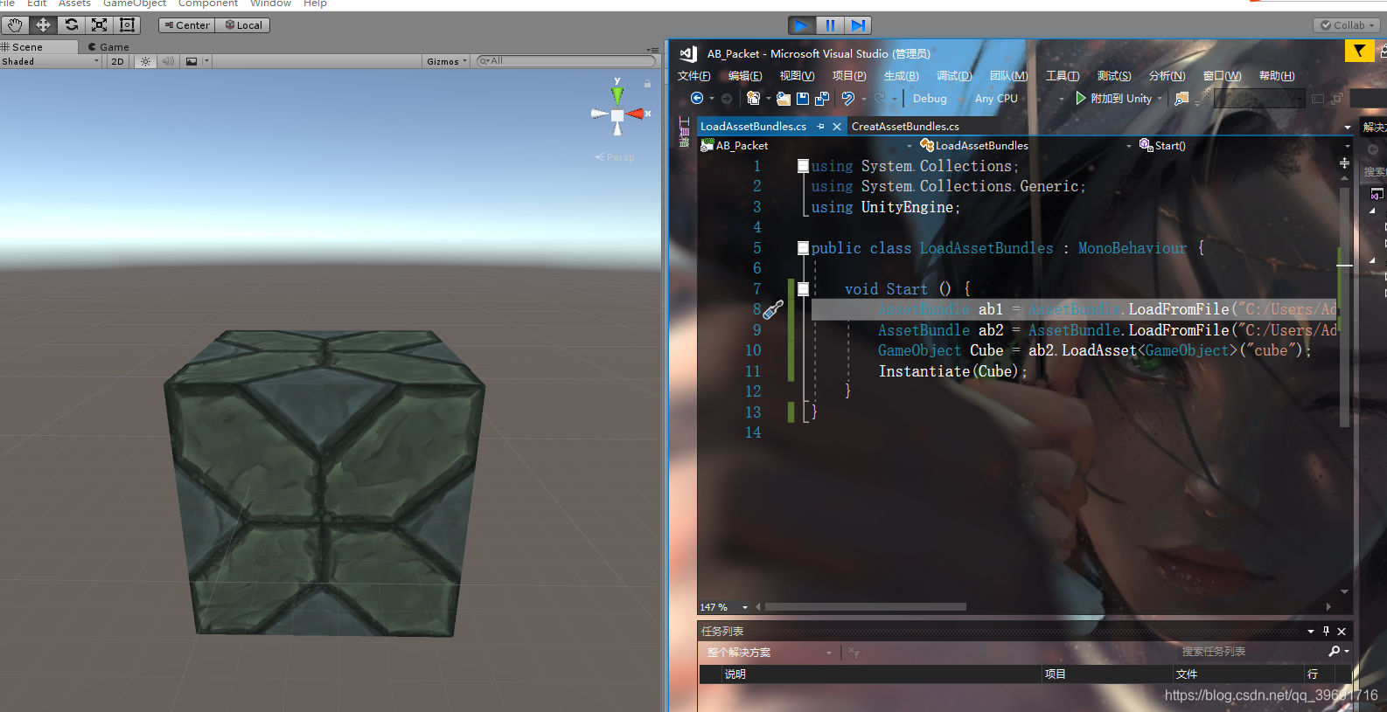Select the Hand tool in Unity toolbar
This screenshot has width=1387, height=712.
pyautogui.click(x=15, y=25)
